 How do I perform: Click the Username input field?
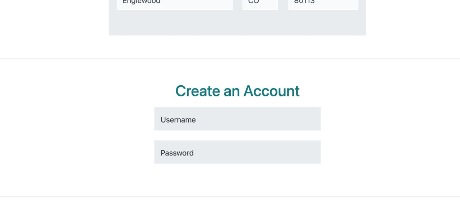click(237, 119)
